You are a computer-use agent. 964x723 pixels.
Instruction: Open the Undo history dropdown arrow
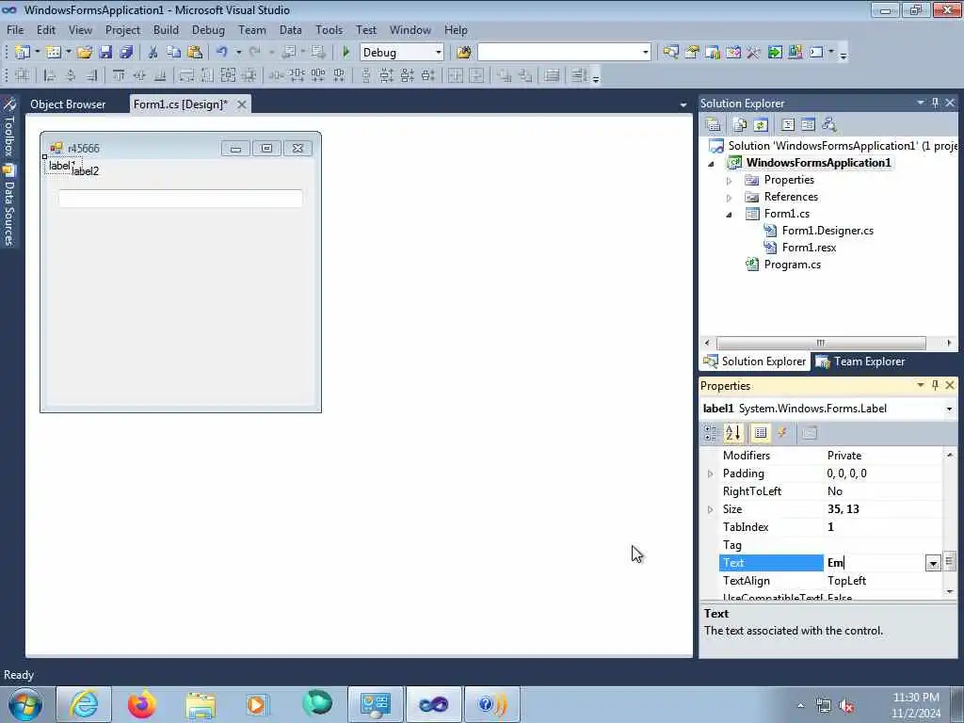238,53
